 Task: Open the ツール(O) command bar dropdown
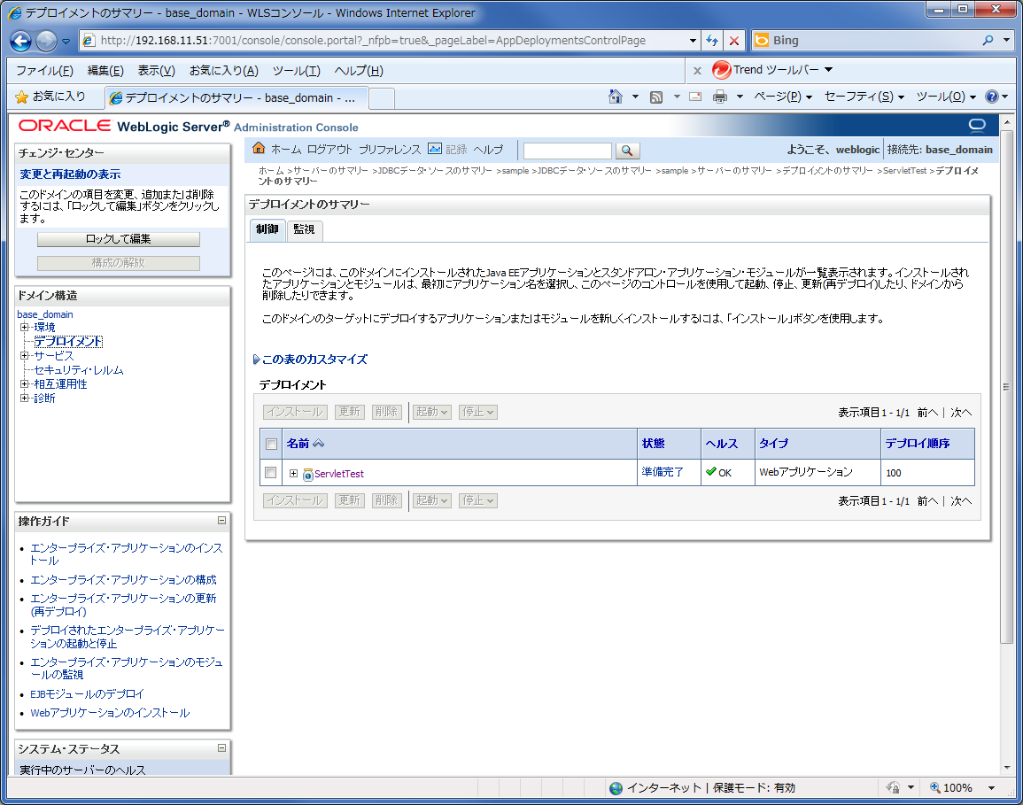946,97
